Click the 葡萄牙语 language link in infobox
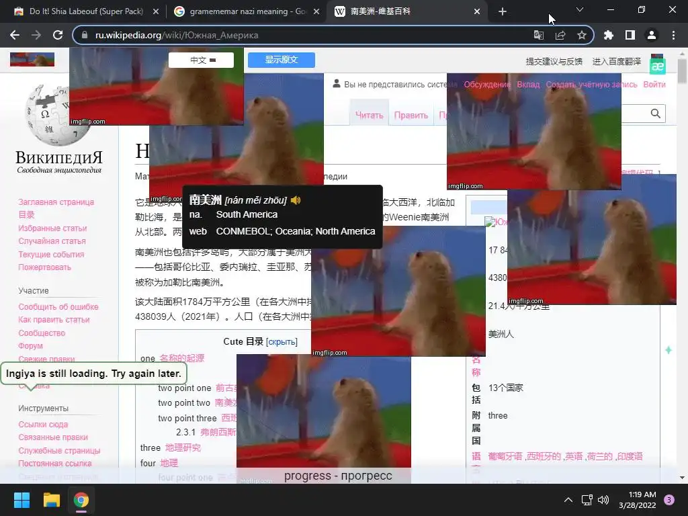The height and width of the screenshot is (516, 688). 505,456
